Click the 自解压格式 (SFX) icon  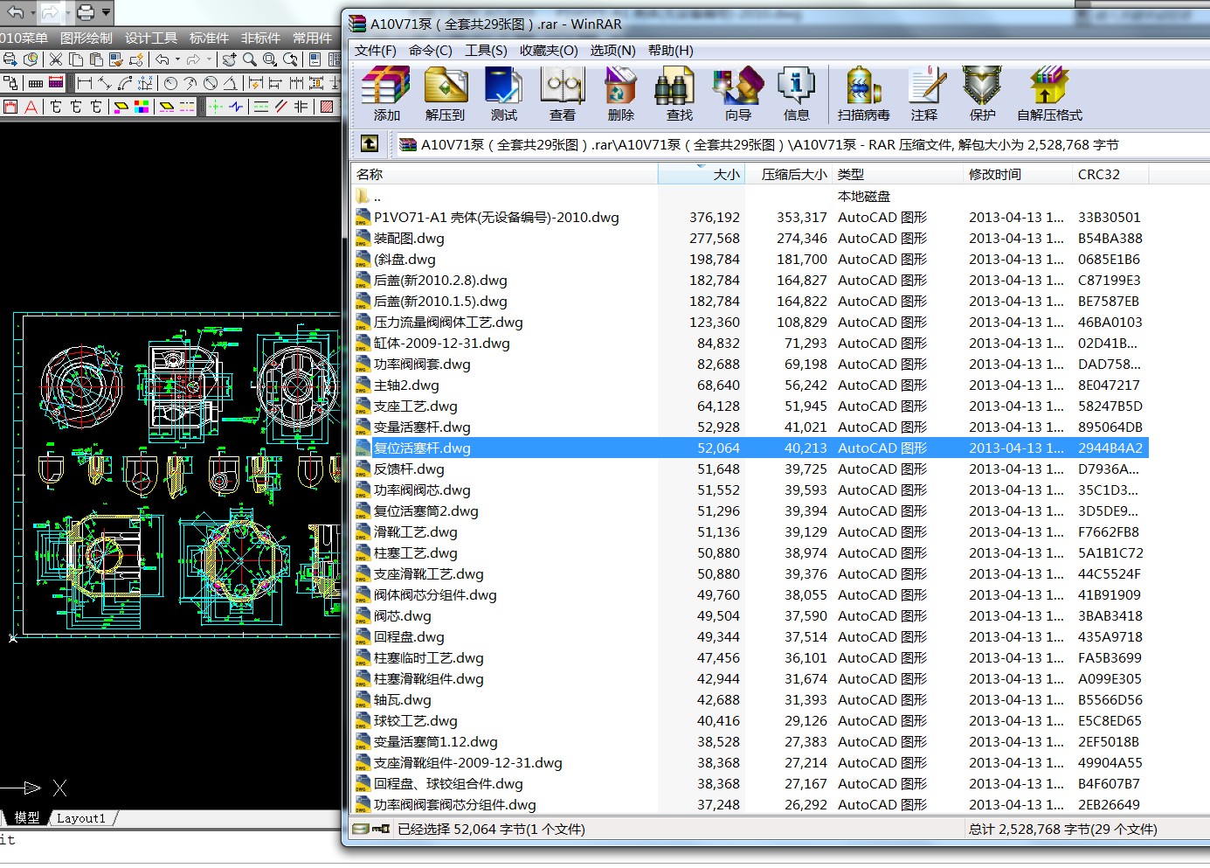tap(1049, 94)
